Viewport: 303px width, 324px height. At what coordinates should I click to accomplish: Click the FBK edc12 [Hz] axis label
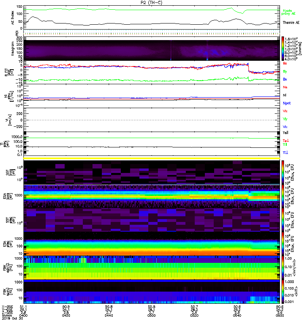7,267
